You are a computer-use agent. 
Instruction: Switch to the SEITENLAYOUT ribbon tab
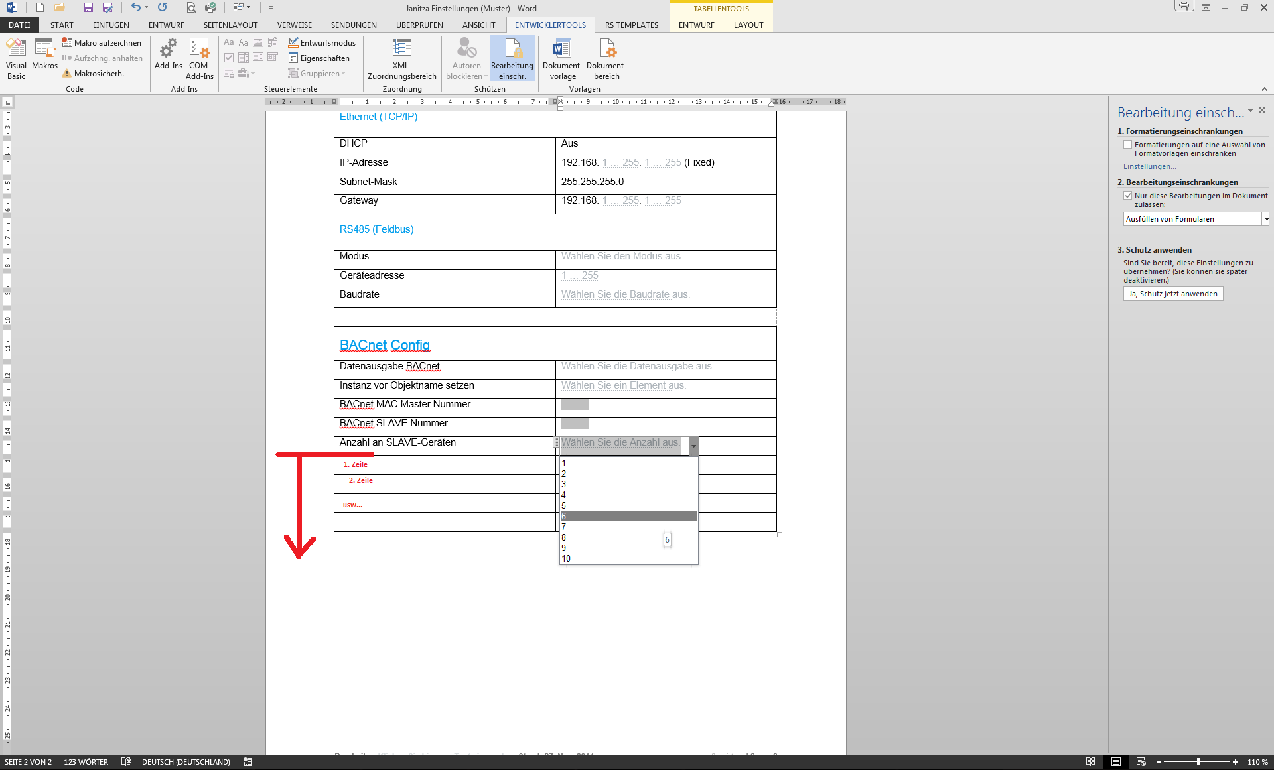(230, 25)
